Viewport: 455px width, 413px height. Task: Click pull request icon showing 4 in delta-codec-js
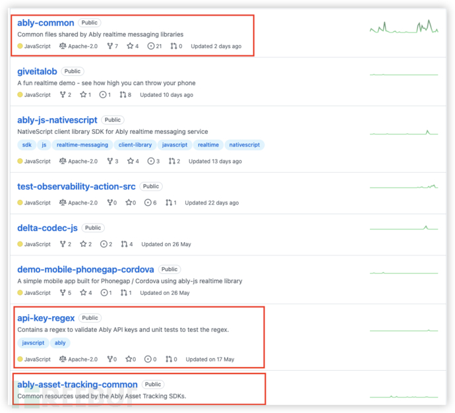[x=124, y=244]
